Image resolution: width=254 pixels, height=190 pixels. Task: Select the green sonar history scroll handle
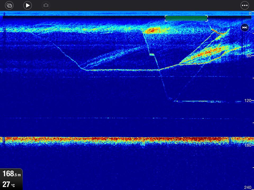click(186, 18)
